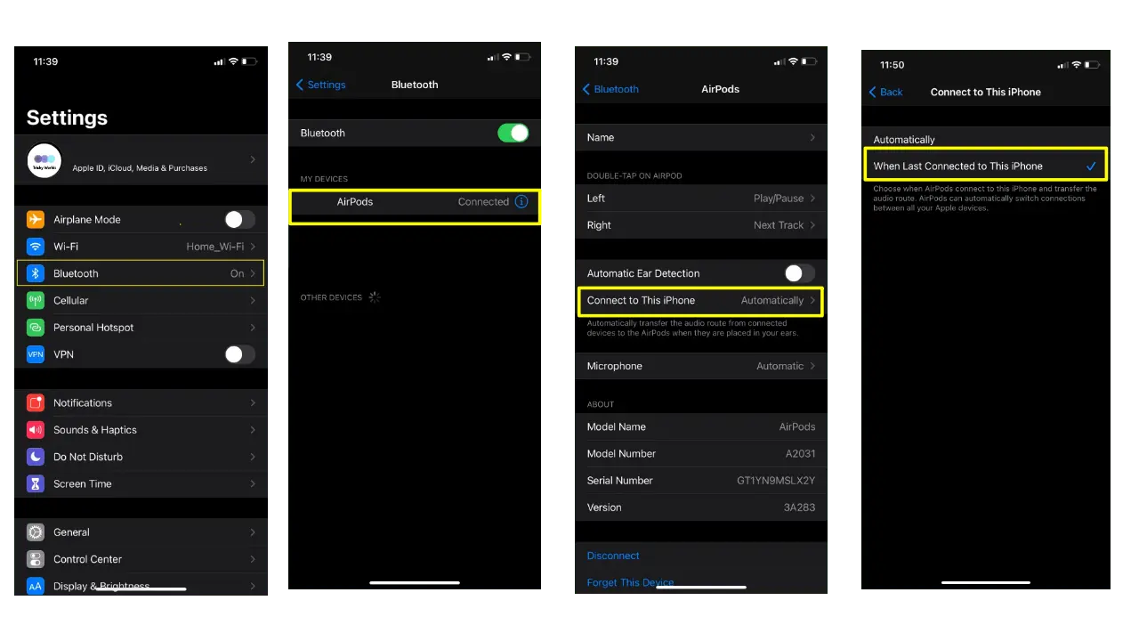Enable Automatic Ear Detection switch
This screenshot has width=1139, height=641.
[798, 273]
